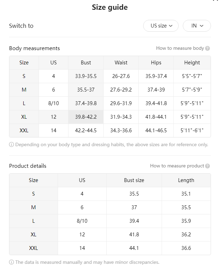Click the Height column header
Image resolution: width=220 pixels, height=276 pixels.
coord(192,63)
